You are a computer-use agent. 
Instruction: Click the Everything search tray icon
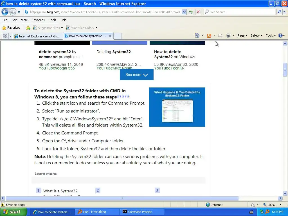(267, 212)
